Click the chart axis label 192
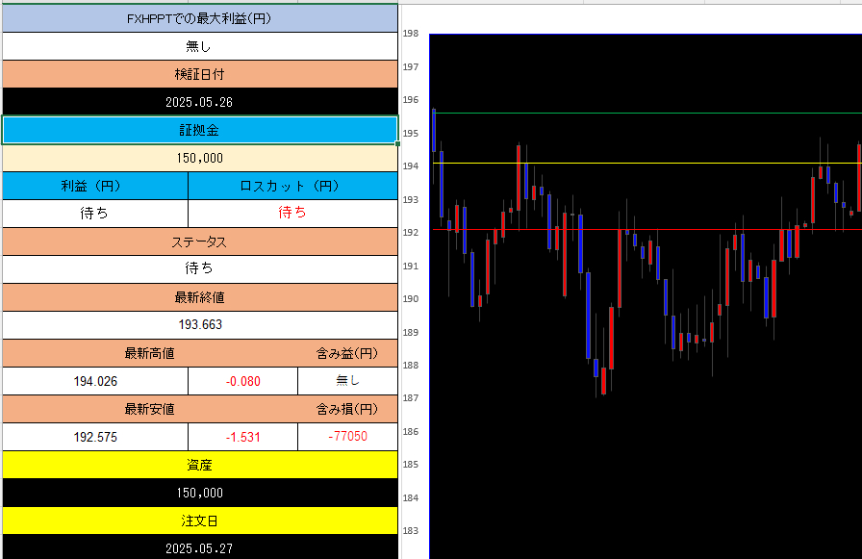 [x=411, y=233]
